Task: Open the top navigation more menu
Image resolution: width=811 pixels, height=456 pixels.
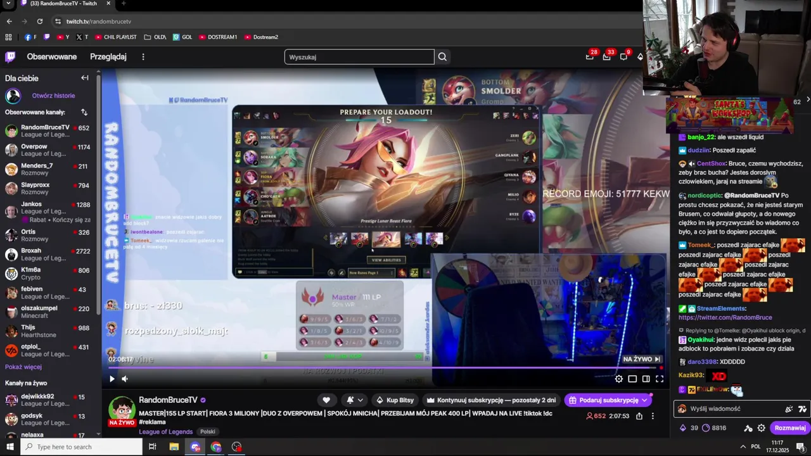Action: pos(143,57)
